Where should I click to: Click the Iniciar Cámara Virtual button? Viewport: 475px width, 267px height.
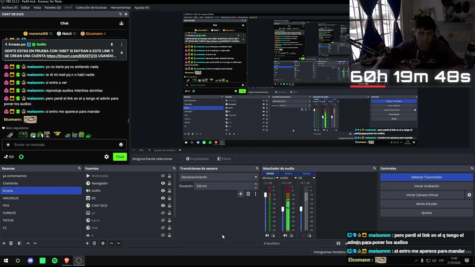click(422, 195)
